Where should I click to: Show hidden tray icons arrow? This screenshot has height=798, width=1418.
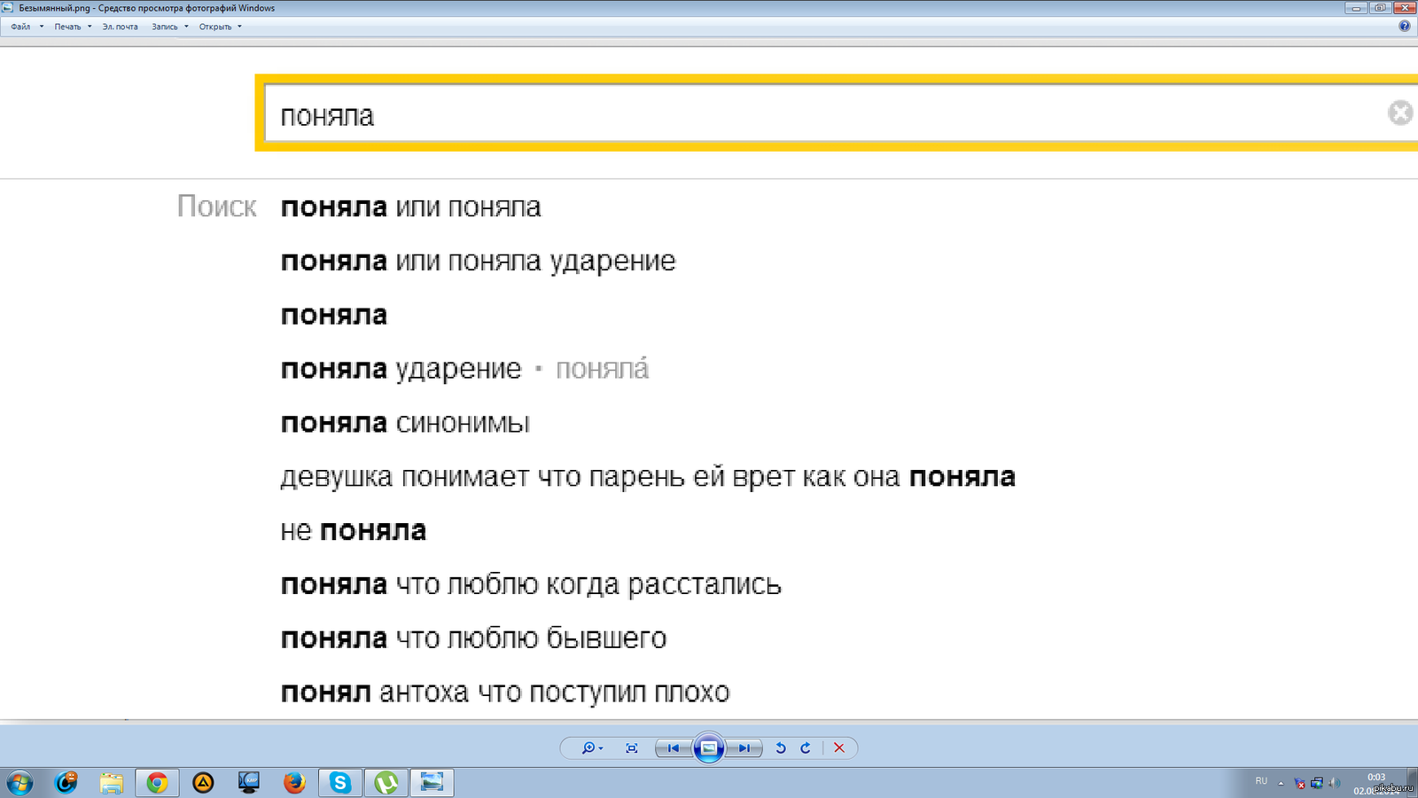pyautogui.click(x=1281, y=783)
